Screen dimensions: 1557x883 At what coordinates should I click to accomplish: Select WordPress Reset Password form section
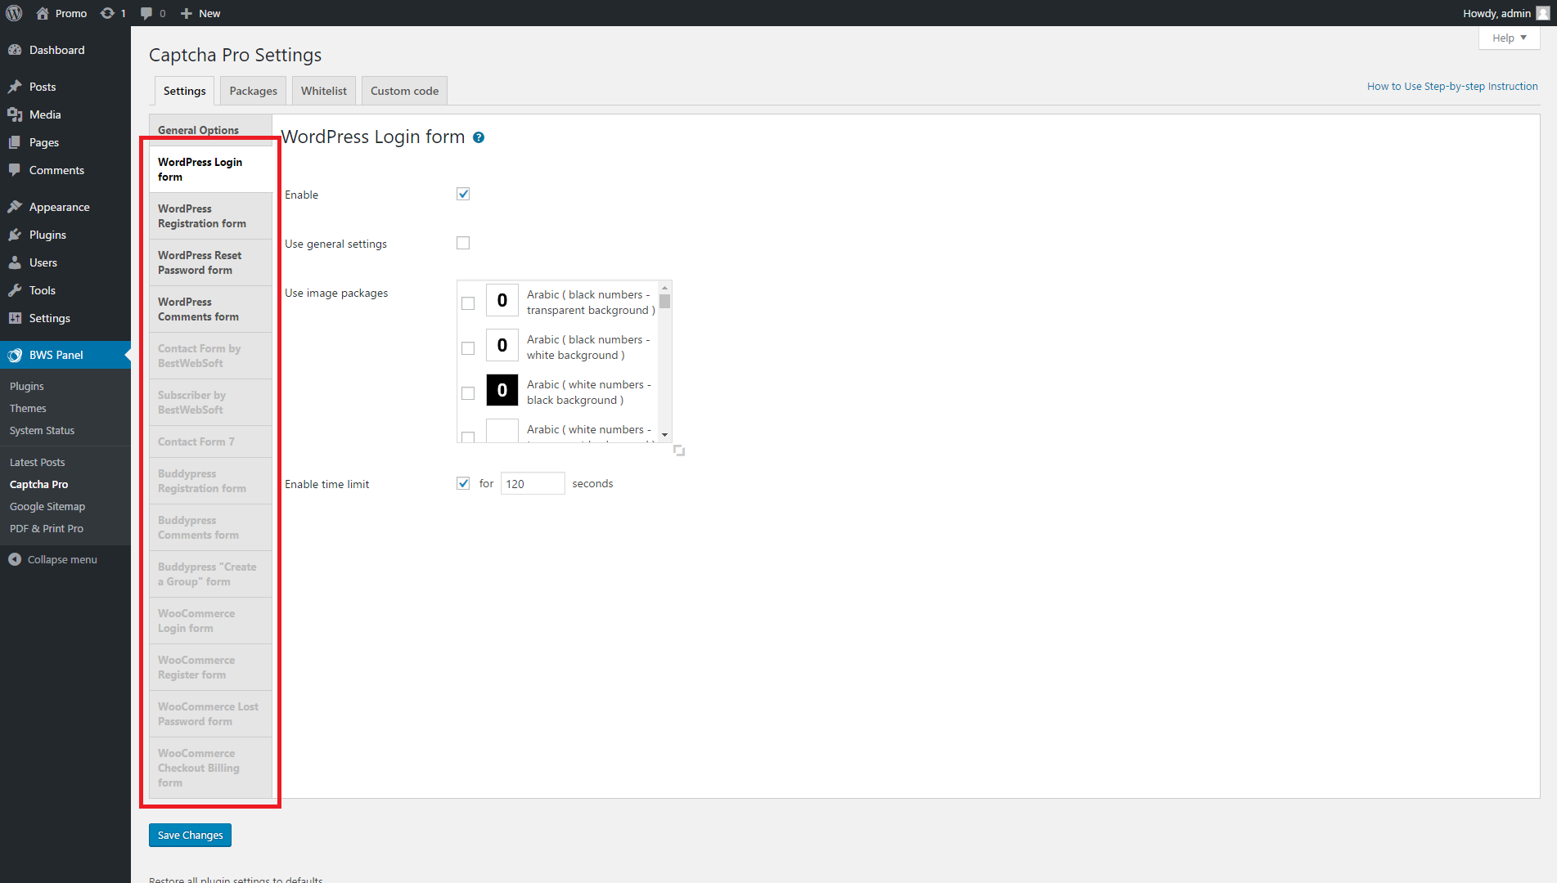211,262
